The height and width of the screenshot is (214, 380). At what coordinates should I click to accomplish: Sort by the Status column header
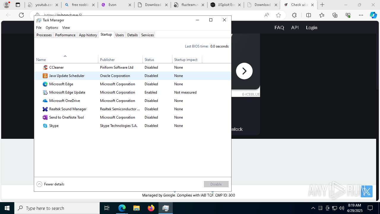[x=157, y=59]
